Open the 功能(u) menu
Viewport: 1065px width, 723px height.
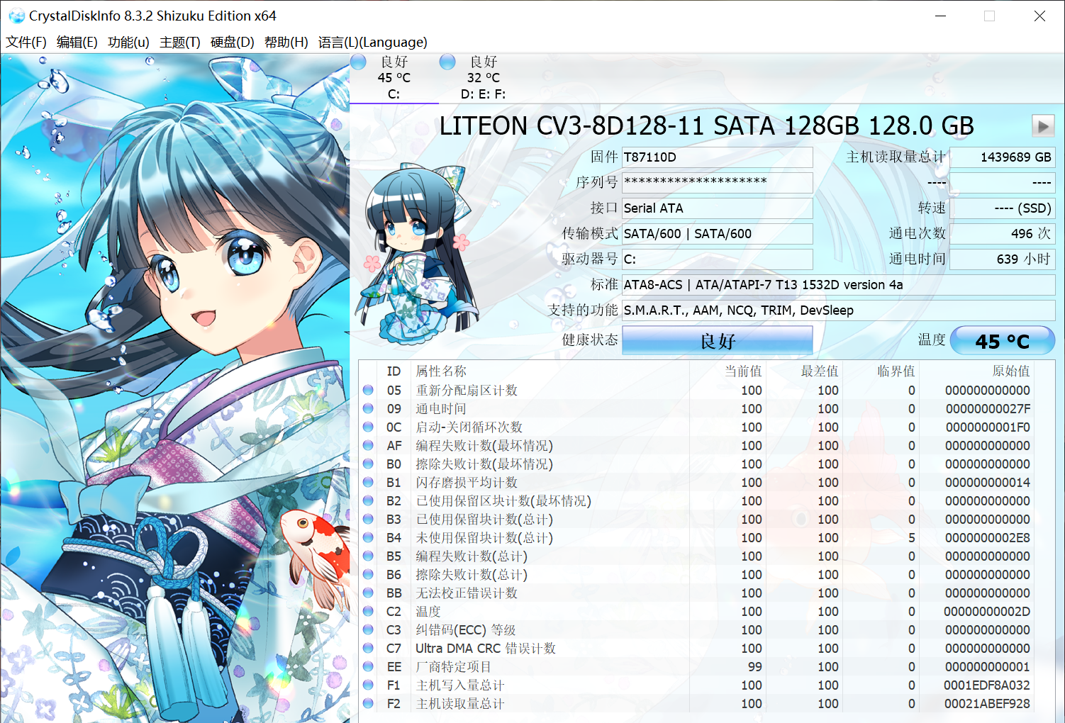128,43
